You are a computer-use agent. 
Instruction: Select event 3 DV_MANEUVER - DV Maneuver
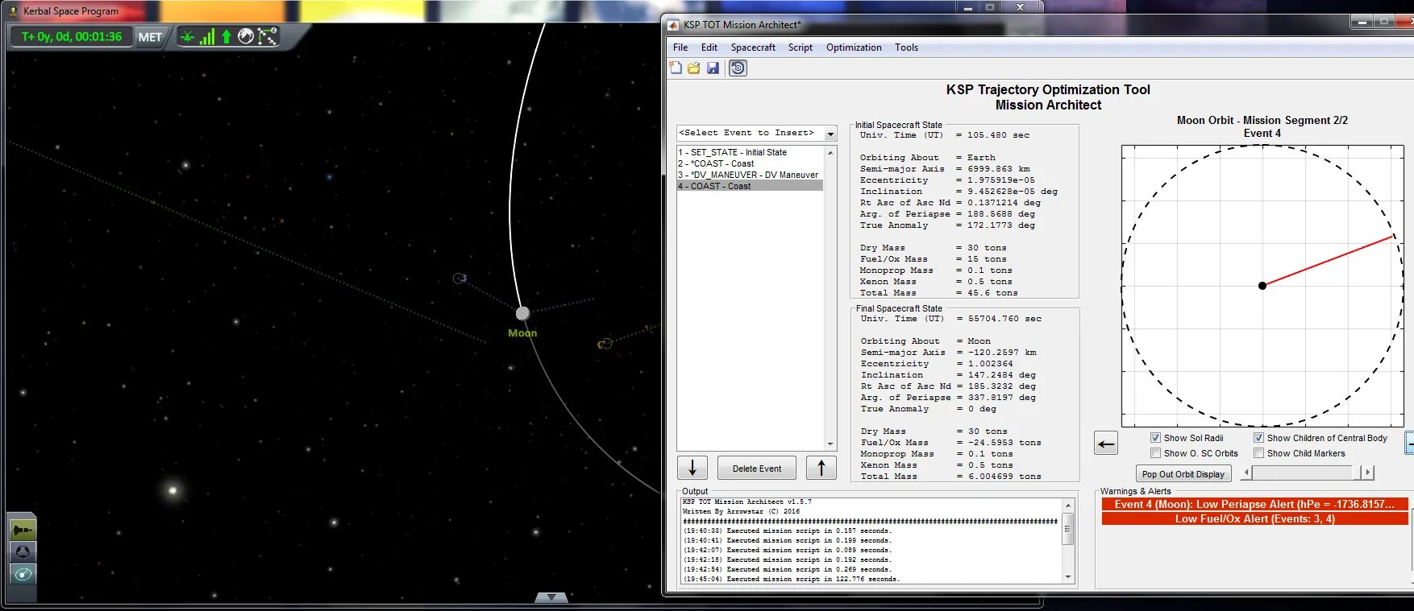point(750,175)
